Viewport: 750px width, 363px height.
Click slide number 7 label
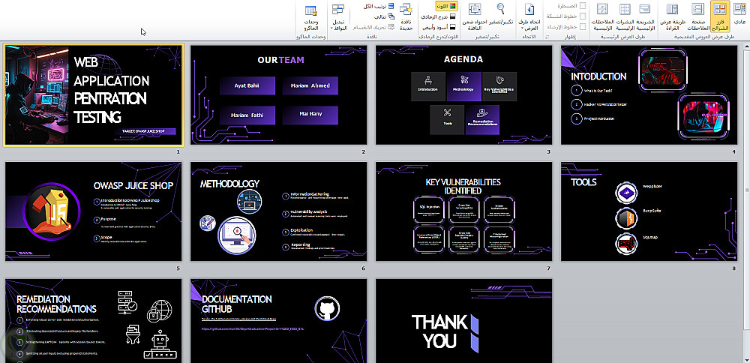[549, 268]
